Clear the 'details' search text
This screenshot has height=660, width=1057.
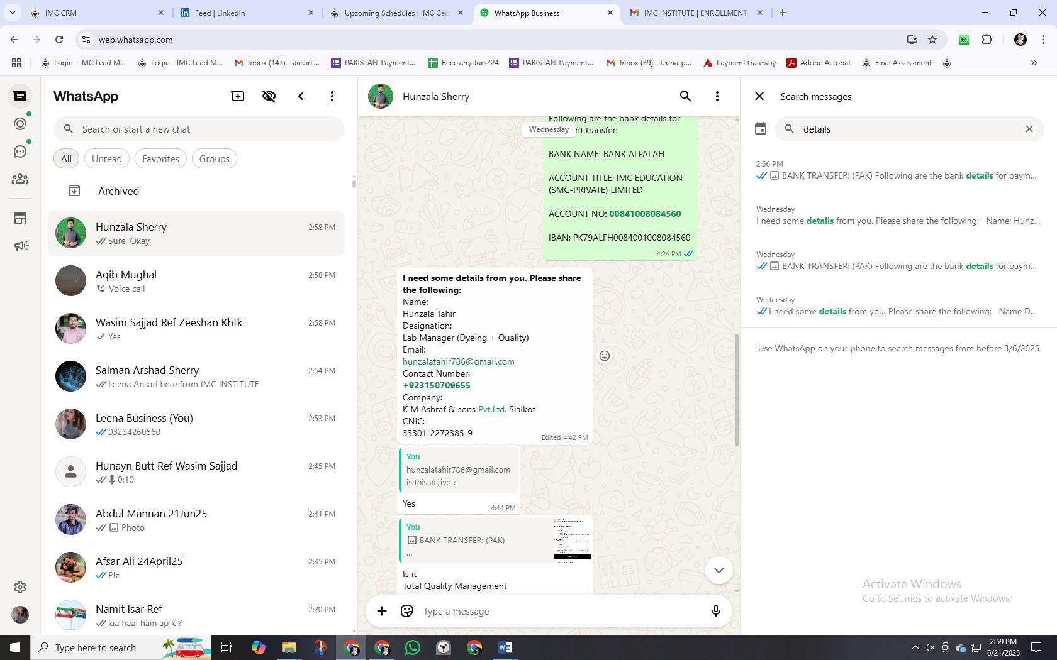1029,129
